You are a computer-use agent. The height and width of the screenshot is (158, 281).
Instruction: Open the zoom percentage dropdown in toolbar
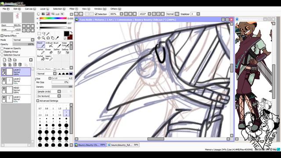[122, 14]
